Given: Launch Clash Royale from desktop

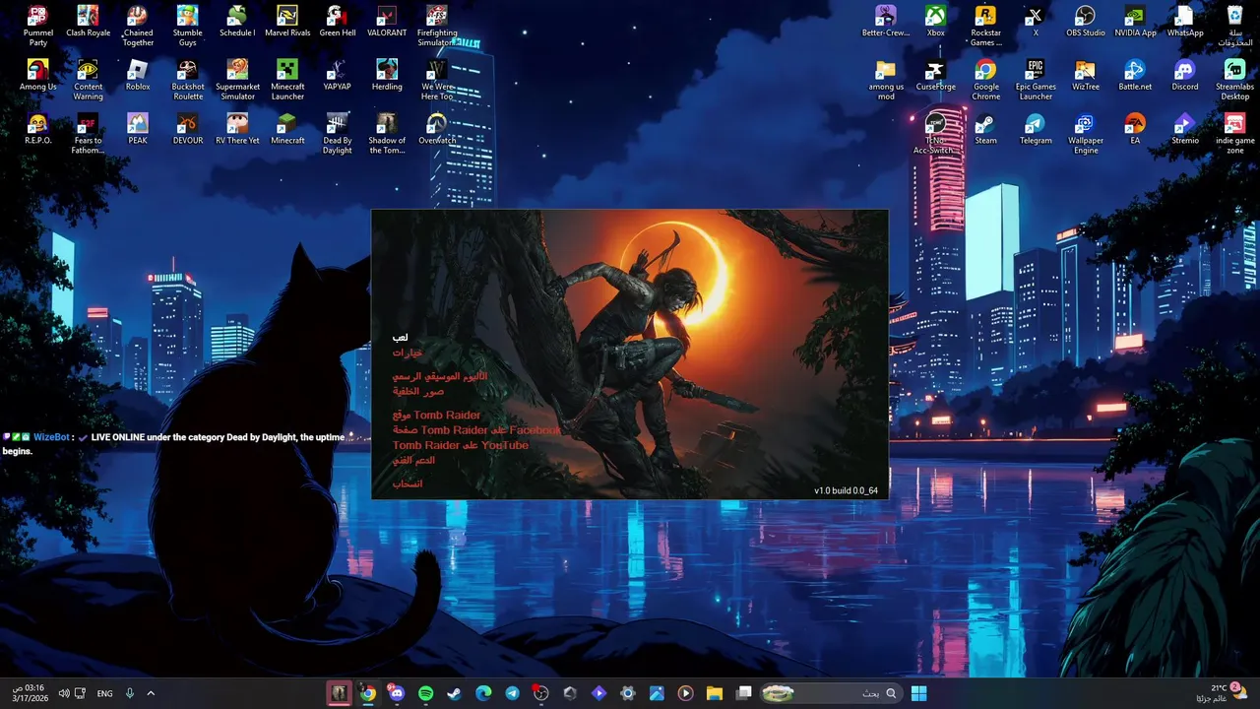Looking at the screenshot, I should coord(88,22).
